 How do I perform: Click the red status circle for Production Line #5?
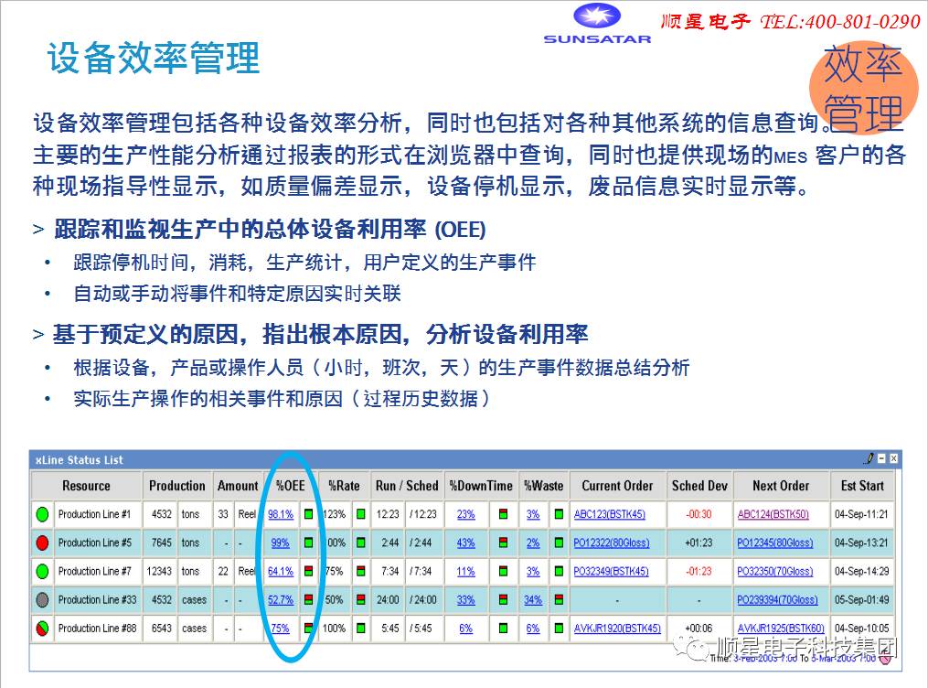pos(42,543)
